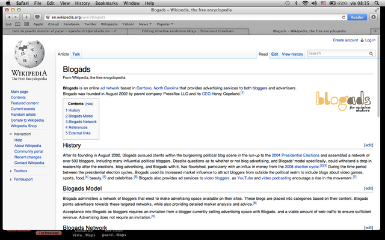Switch to the Timetoast timelines tab

tap(188, 31)
